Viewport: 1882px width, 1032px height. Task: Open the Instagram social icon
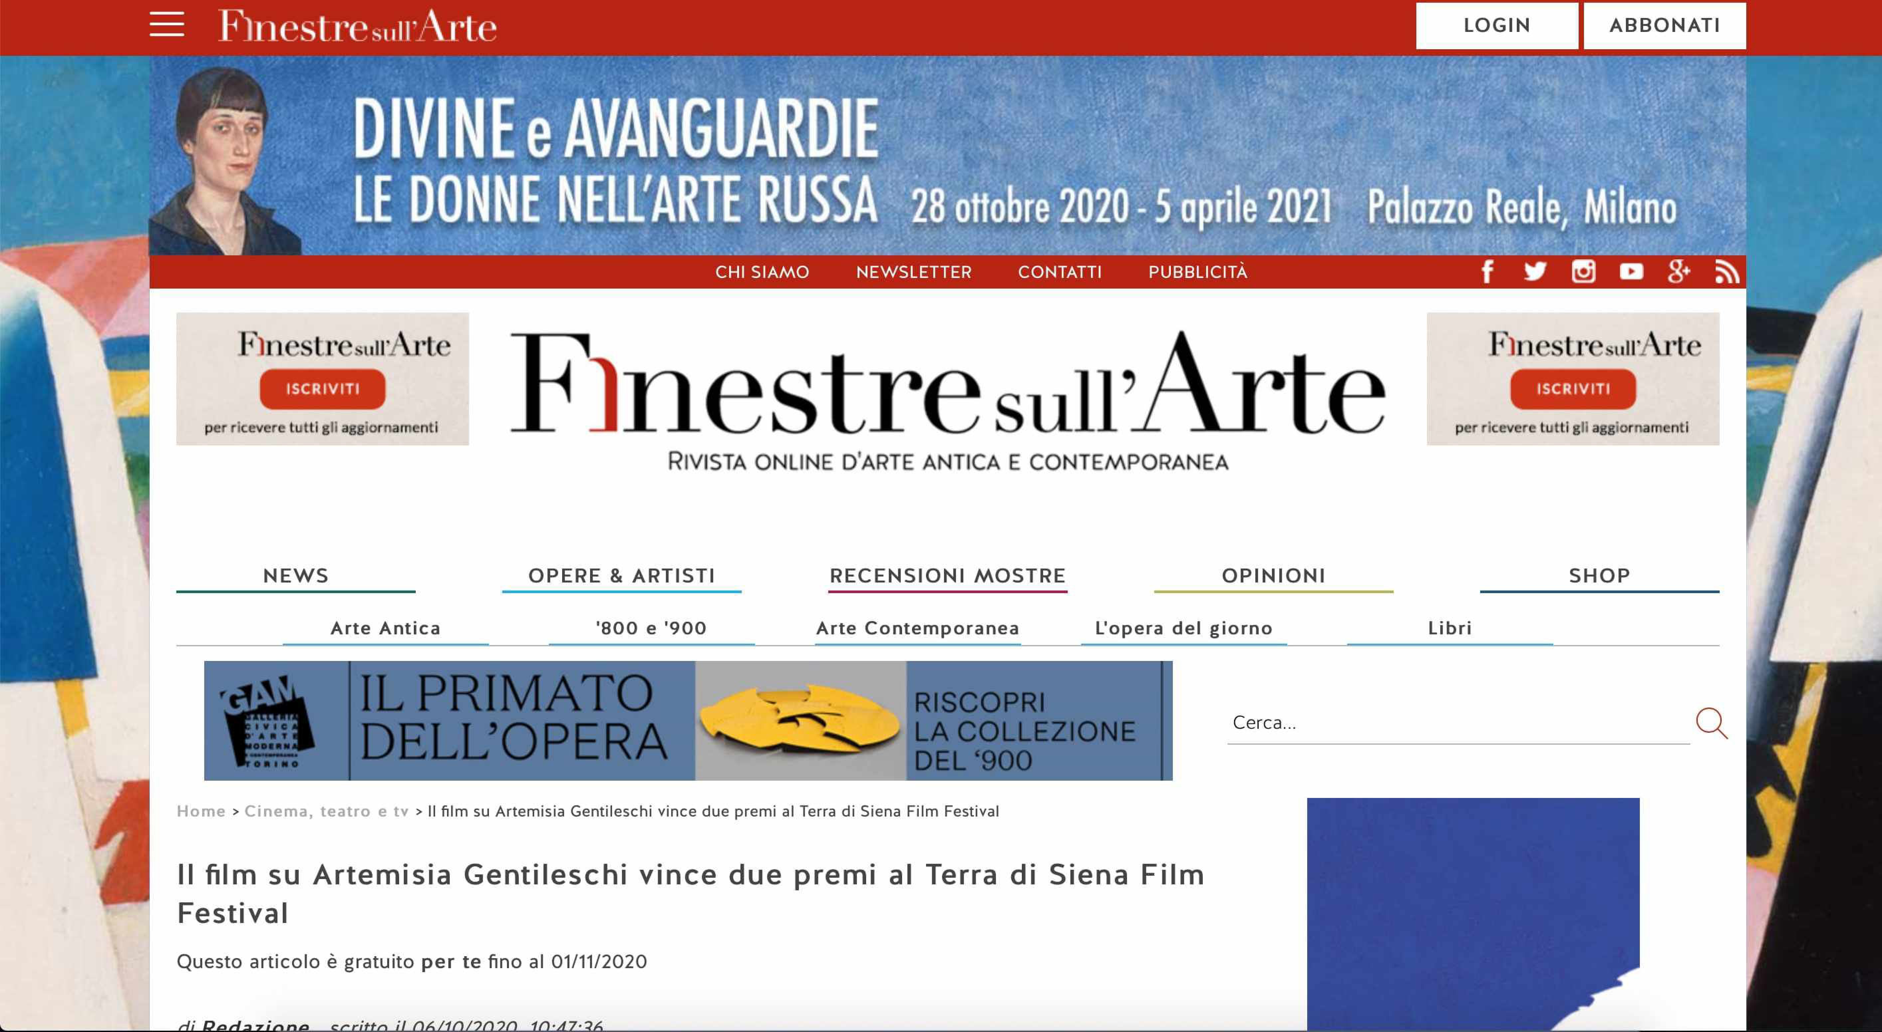tap(1583, 272)
